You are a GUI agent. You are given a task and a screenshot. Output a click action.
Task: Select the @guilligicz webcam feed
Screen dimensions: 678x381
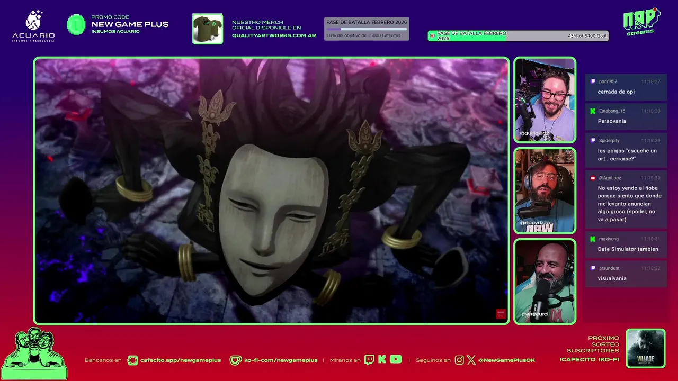[x=545, y=100]
